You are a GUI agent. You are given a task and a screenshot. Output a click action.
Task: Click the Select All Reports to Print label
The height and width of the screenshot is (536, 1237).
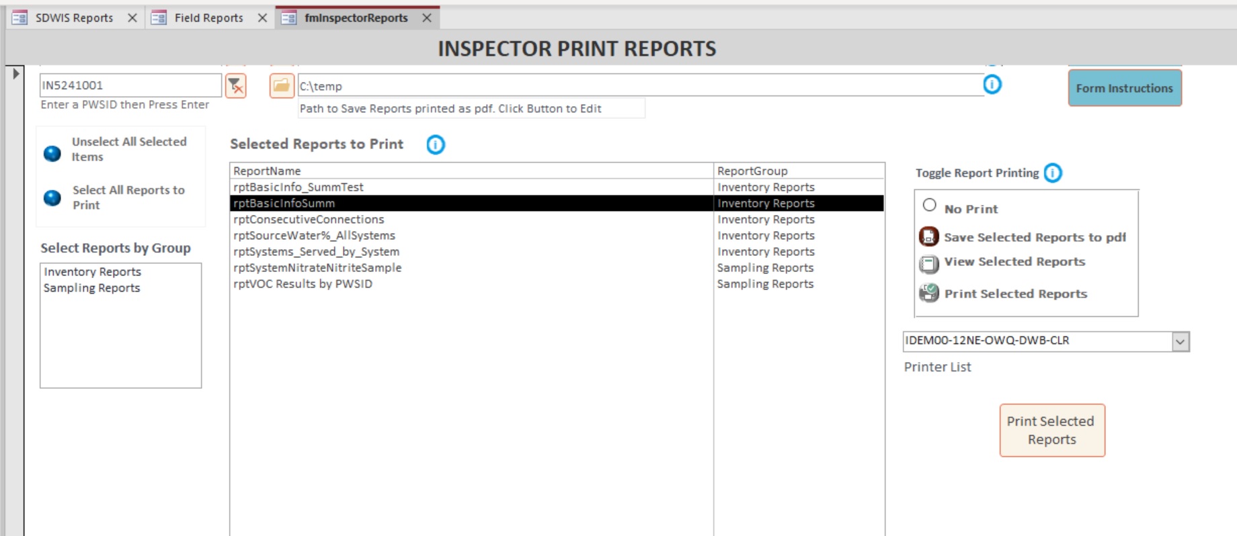pos(128,197)
